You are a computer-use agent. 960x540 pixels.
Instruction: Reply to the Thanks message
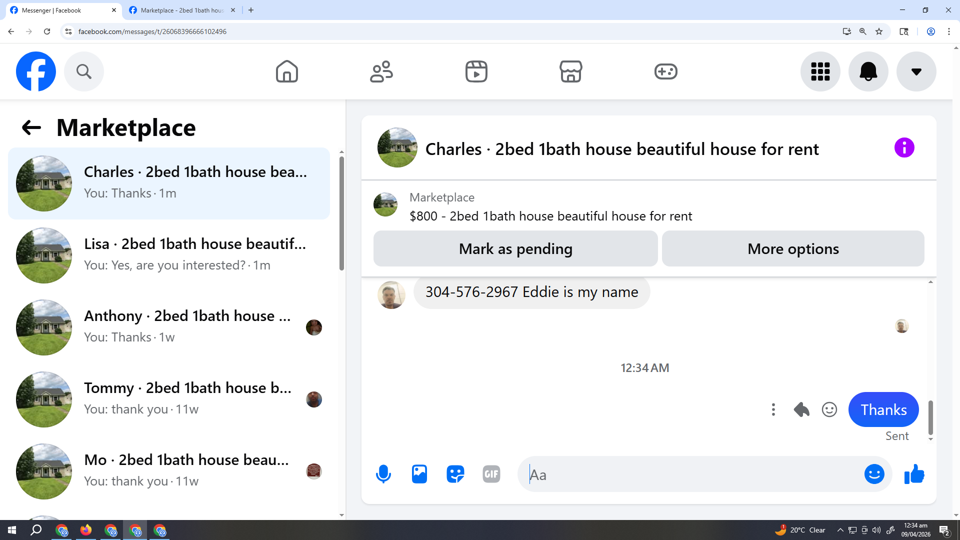coord(801,409)
